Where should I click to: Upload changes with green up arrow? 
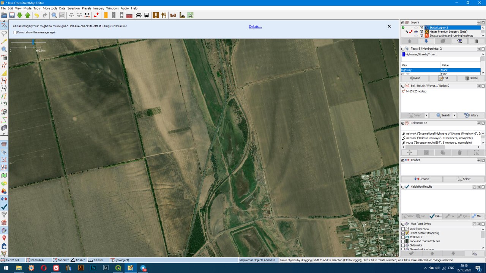pos(27,15)
